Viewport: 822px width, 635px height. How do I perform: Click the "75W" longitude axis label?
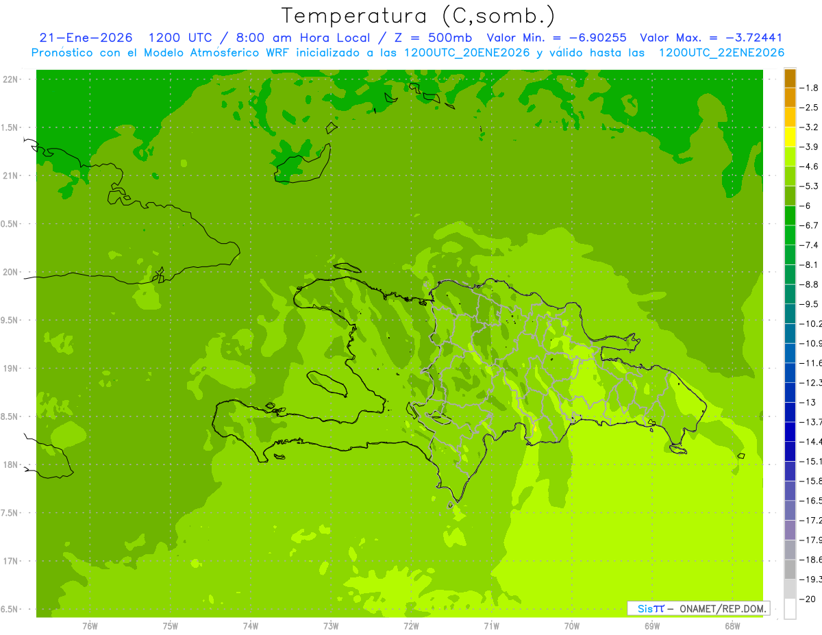pos(171,625)
